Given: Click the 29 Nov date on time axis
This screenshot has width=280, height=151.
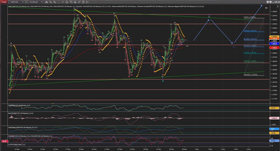Looking at the screenshot, I should (184, 149).
